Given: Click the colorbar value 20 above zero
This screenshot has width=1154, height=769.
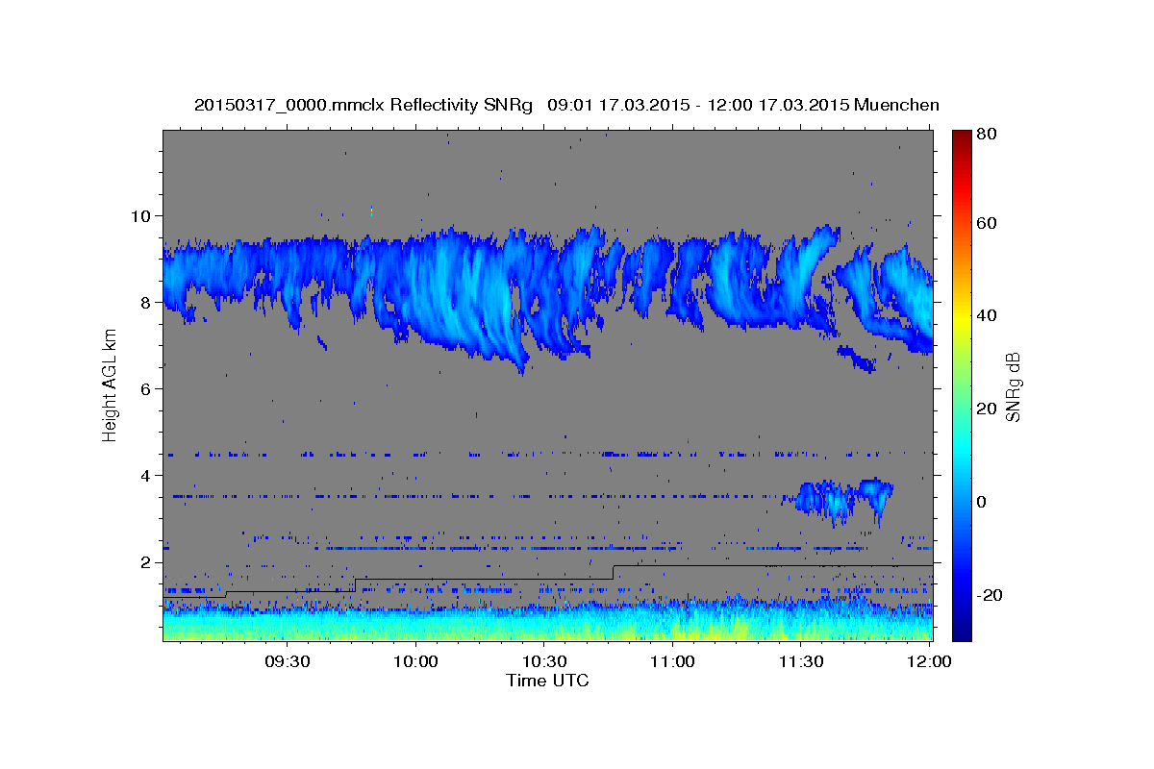Looking at the screenshot, I should 986,409.
